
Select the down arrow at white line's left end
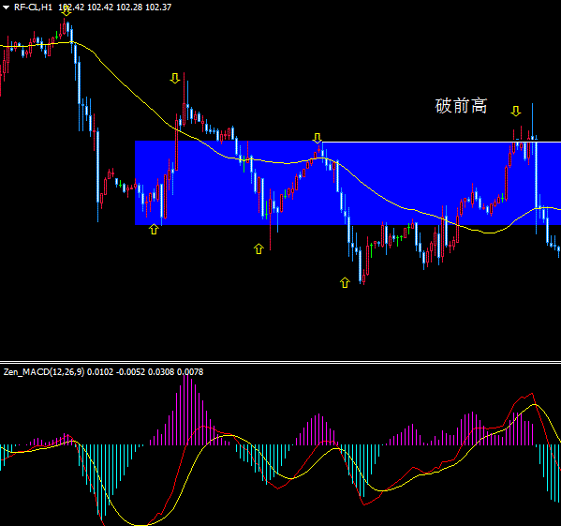tap(317, 138)
